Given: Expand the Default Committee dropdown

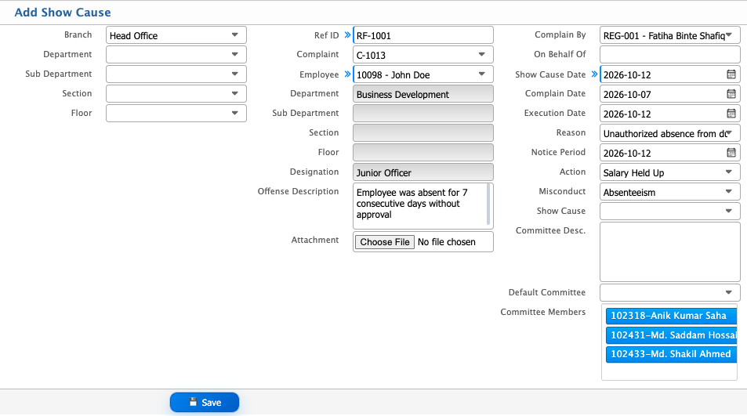Looking at the screenshot, I should click(670, 292).
